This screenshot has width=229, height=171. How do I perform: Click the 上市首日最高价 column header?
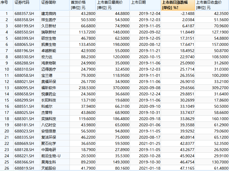coord(113,5)
